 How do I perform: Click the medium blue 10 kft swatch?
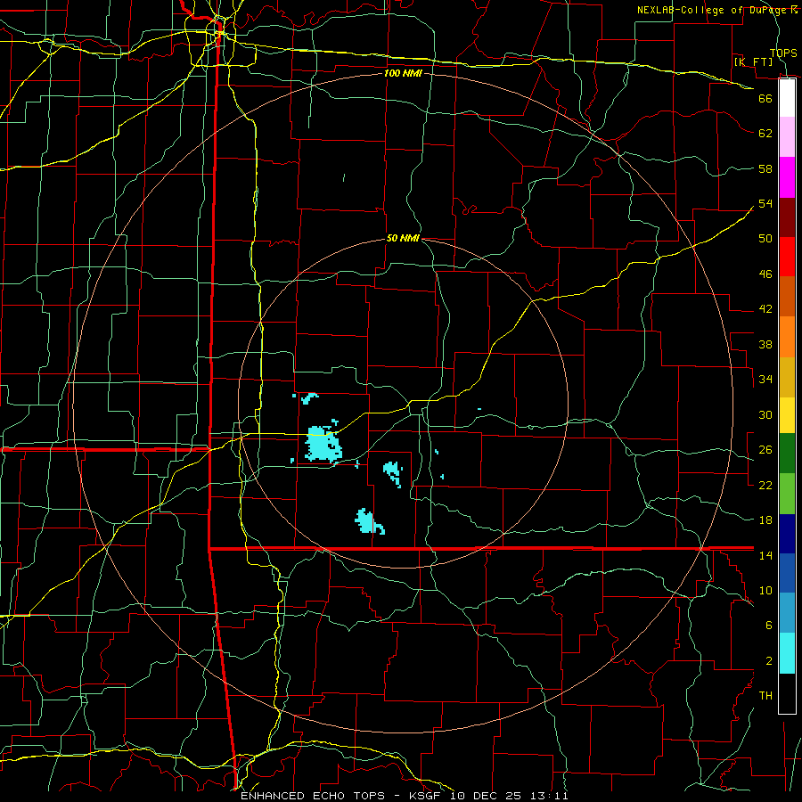point(787,574)
